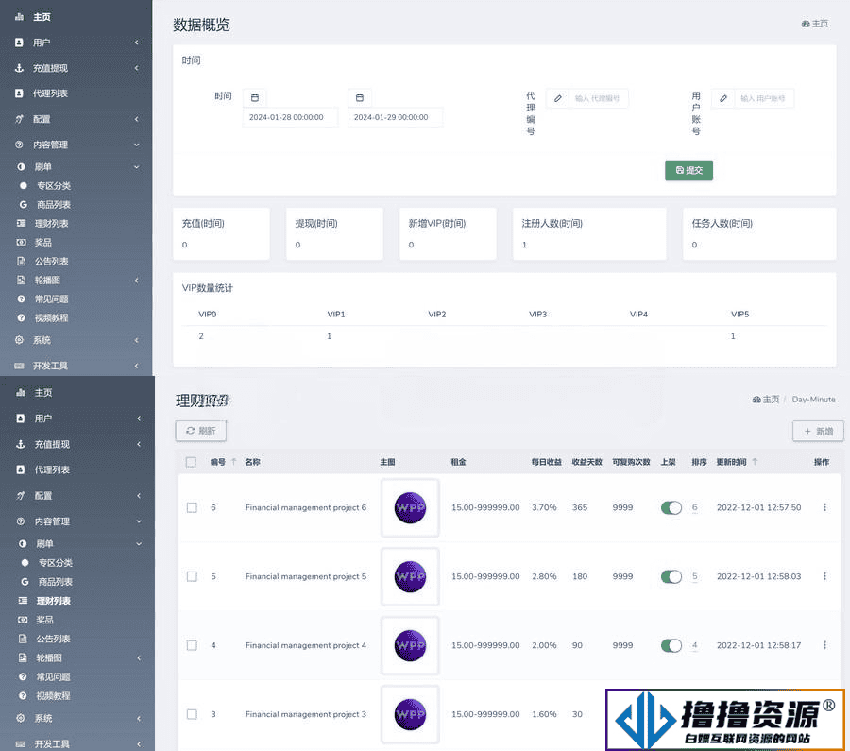Click 主页 breadcrumb link on 数据概览 page
This screenshot has width=850, height=751.
point(815,24)
